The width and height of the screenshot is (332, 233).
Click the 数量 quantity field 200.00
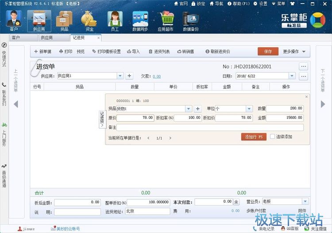(x=285, y=108)
